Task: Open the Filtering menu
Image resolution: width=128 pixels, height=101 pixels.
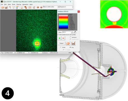Action: (19, 4)
